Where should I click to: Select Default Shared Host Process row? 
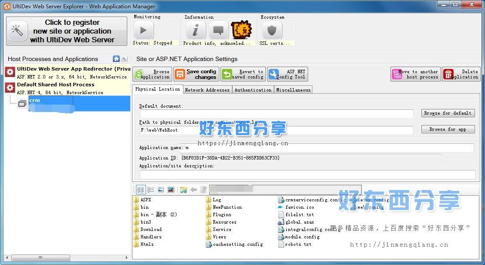pyautogui.click(x=68, y=88)
